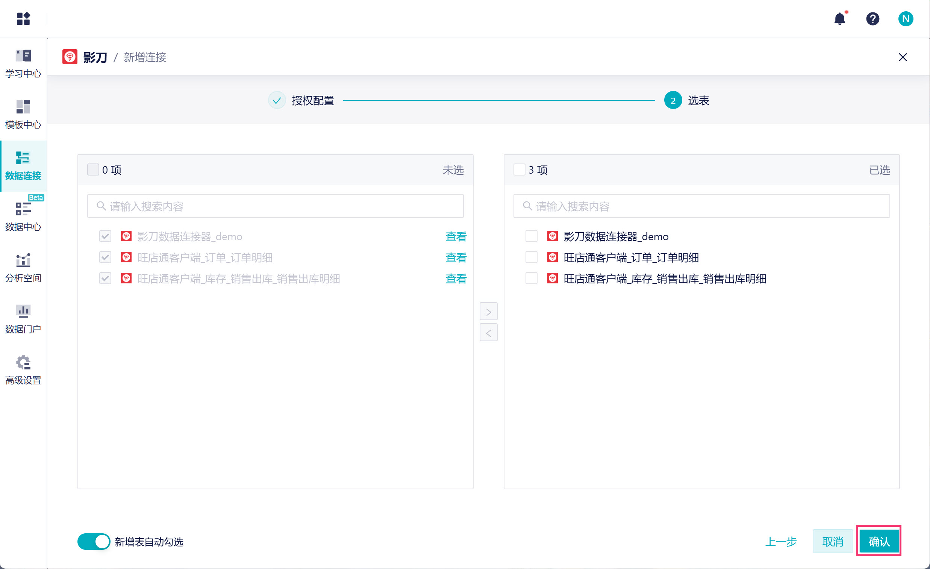930x569 pixels.
Task: Toggle 旺店通客户端_库存_销售出库_销售出库明细 checkbox in 未选 list
Action: [x=105, y=279]
